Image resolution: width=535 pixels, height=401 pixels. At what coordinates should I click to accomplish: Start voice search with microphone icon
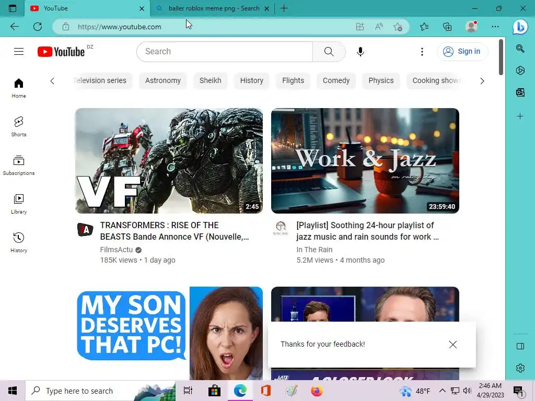pyautogui.click(x=360, y=52)
